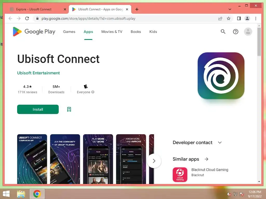Open the tab search dropdown

[x=230, y=9]
